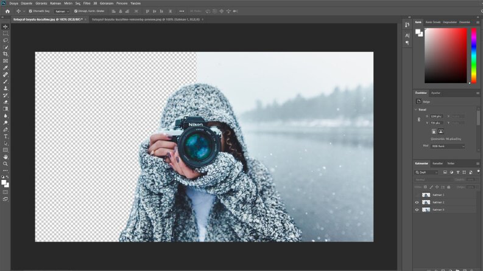Click the Home icon in options bar

tap(8, 12)
